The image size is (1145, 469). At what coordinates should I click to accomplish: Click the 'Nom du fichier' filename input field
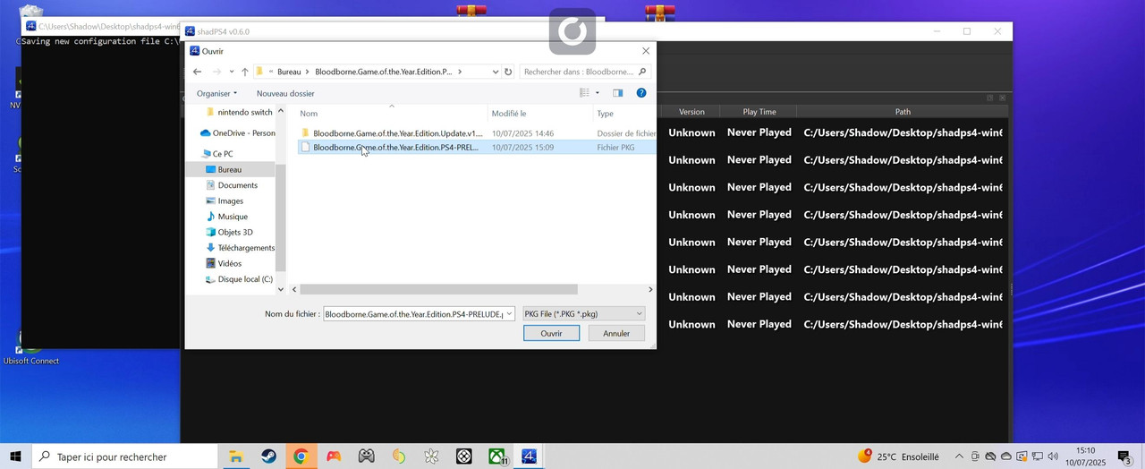pyautogui.click(x=413, y=314)
